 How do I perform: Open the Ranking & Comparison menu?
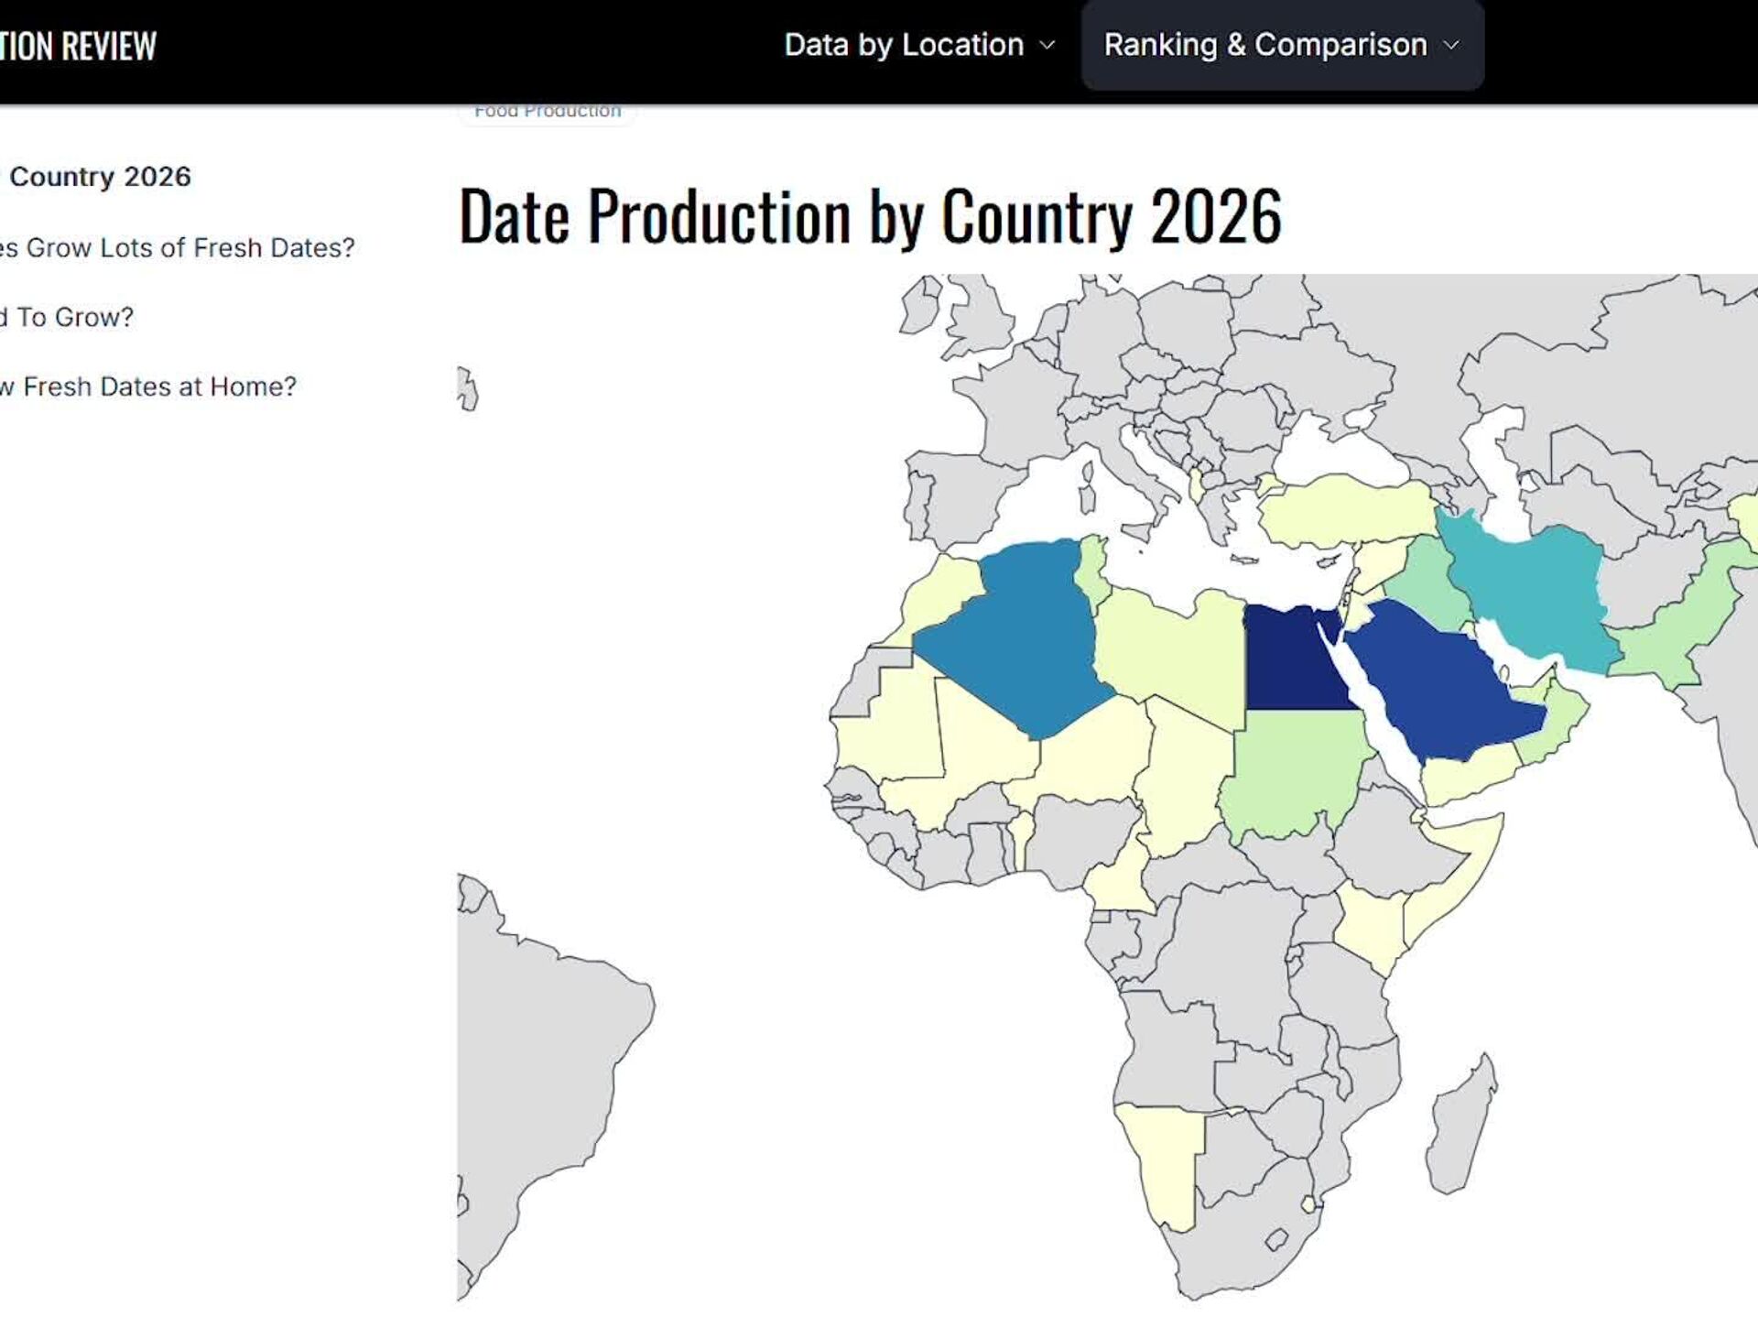[x=1265, y=45]
